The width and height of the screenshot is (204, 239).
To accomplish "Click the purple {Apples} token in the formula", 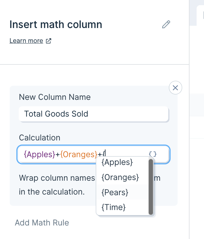I will point(40,154).
